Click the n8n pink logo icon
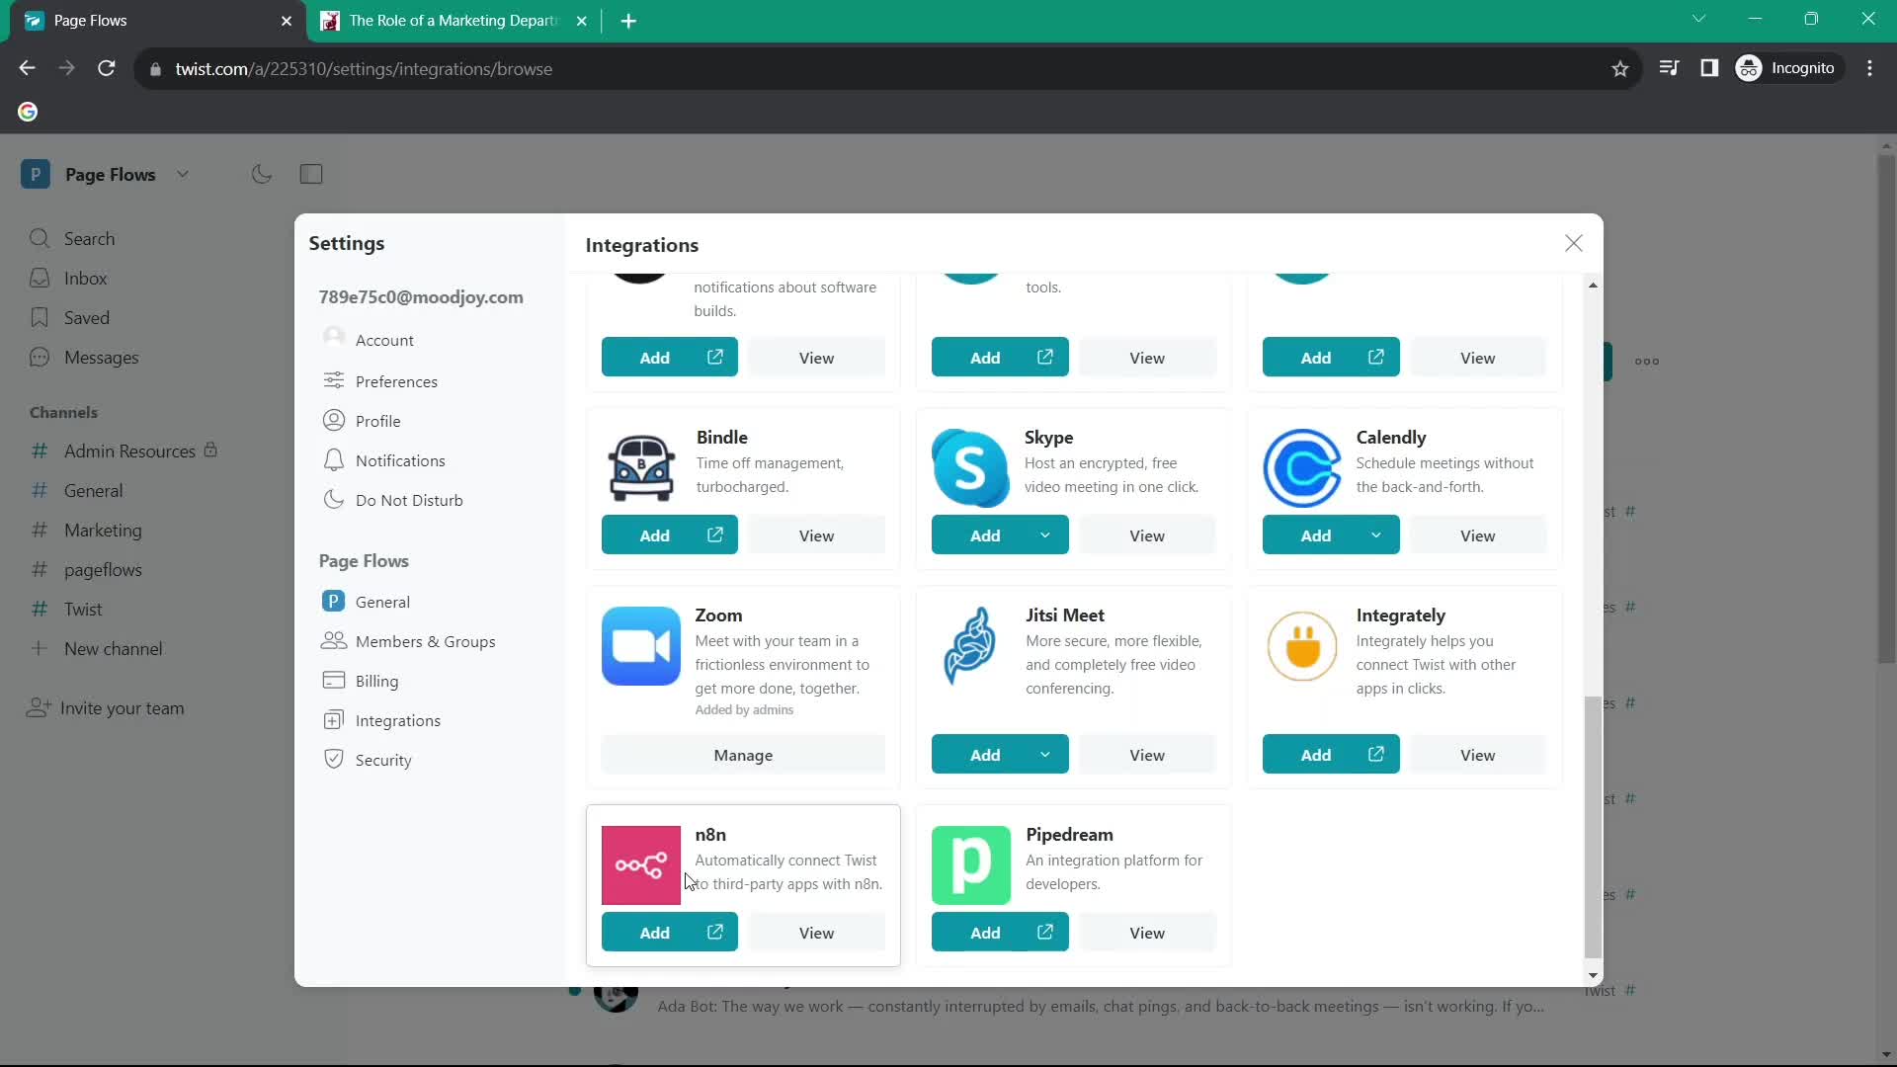The image size is (1897, 1067). coord(640,865)
